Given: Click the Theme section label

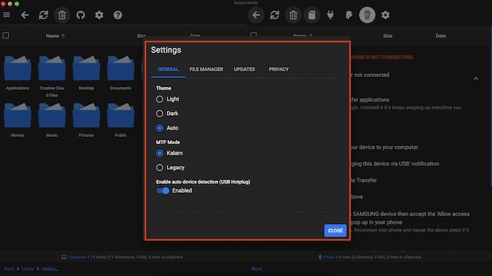Looking at the screenshot, I should click(163, 88).
